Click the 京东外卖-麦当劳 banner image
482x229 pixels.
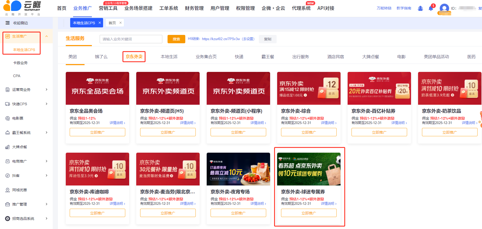(x=168, y=169)
